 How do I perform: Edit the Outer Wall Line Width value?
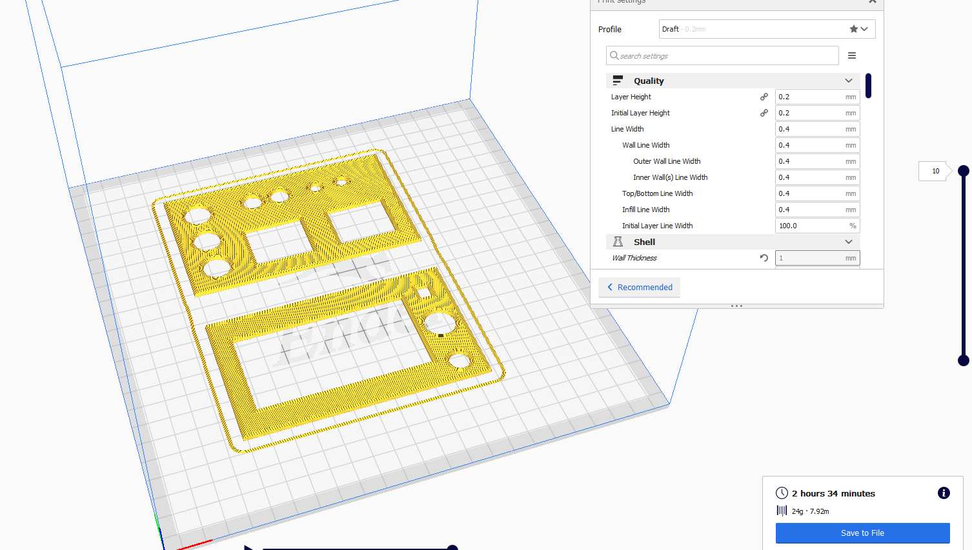pyautogui.click(x=817, y=161)
